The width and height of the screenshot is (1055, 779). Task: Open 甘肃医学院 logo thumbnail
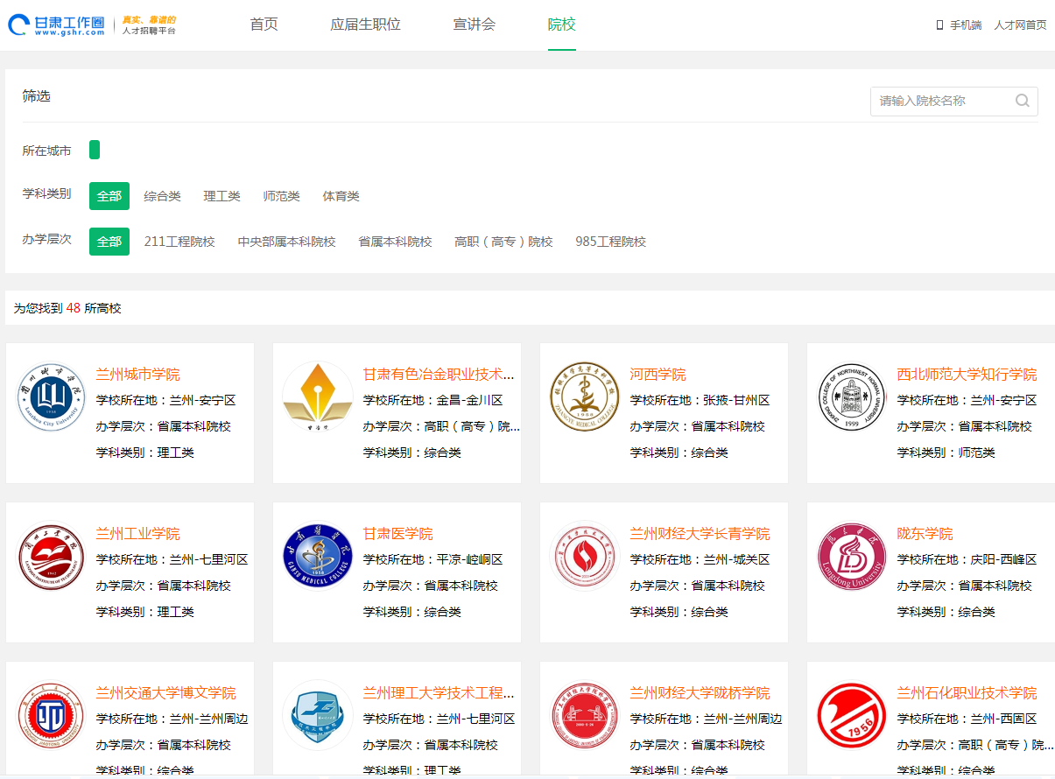(318, 557)
